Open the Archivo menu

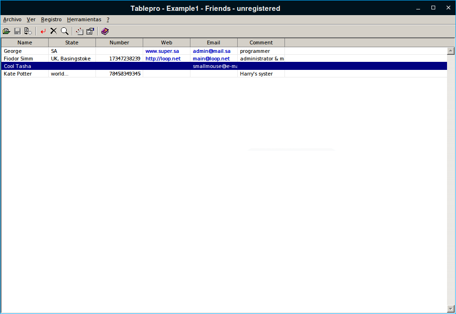(12, 19)
